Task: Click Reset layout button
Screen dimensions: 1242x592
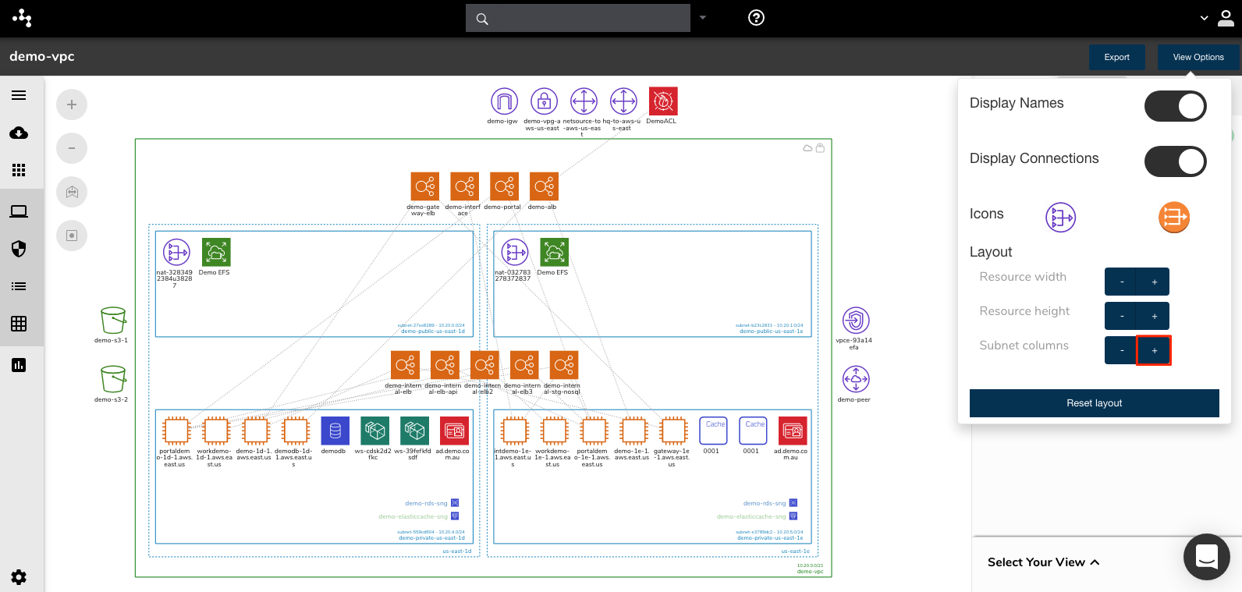Action: (x=1094, y=403)
